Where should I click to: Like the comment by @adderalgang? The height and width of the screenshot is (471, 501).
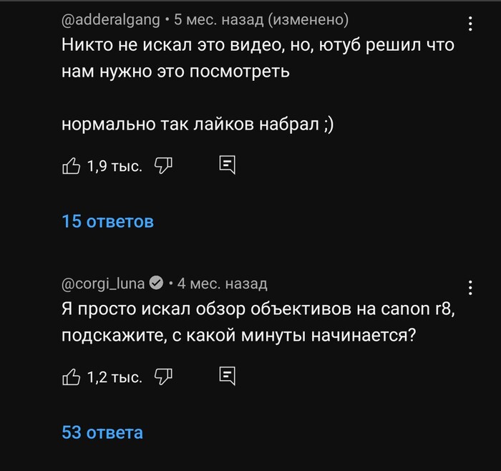pos(72,166)
